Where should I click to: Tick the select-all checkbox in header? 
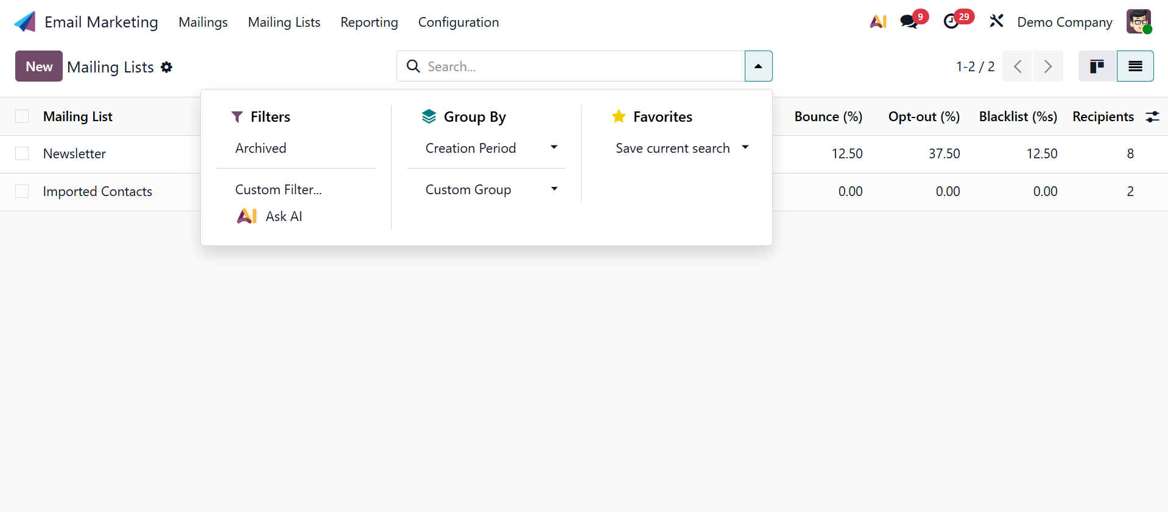22,117
